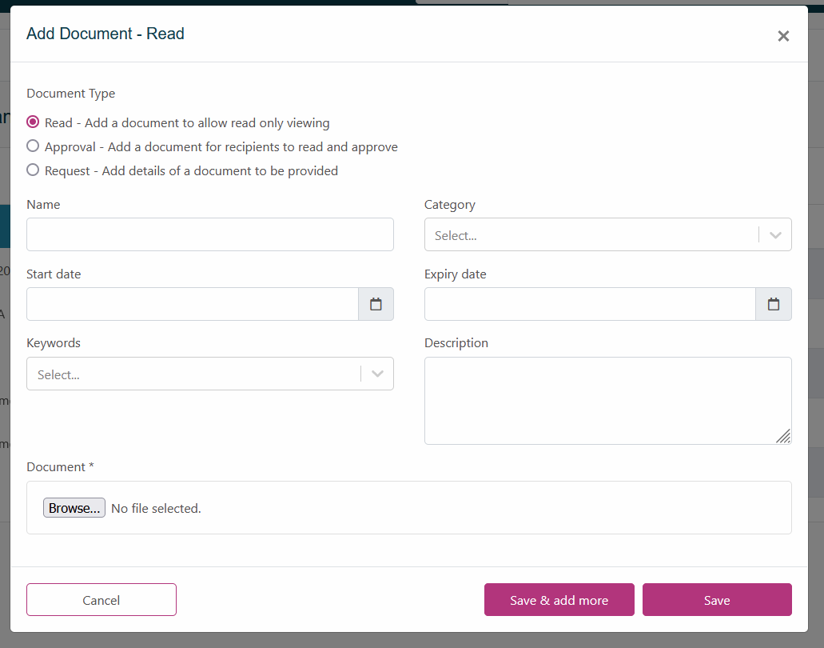Click the Name text field
824x648 pixels.
[209, 234]
